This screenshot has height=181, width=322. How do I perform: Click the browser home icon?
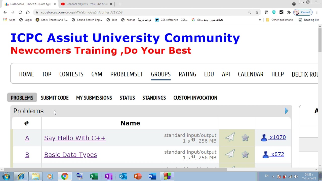point(28,12)
